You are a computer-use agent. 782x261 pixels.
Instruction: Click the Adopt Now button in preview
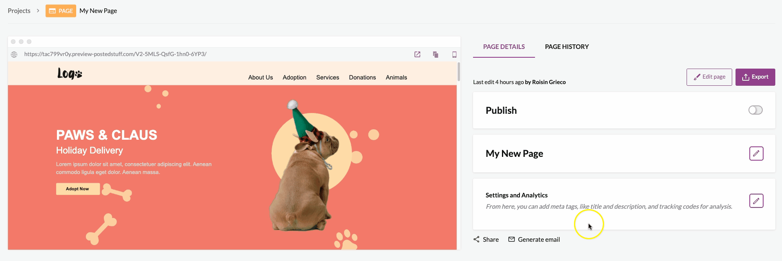[x=78, y=189]
